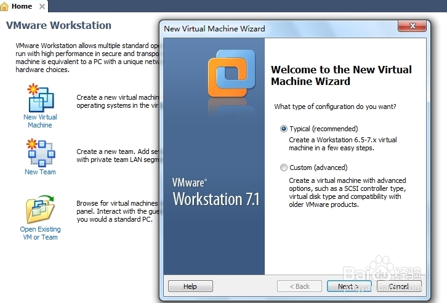Close the New Virtual Machine Wizard window
447x303 pixels.
click(413, 26)
